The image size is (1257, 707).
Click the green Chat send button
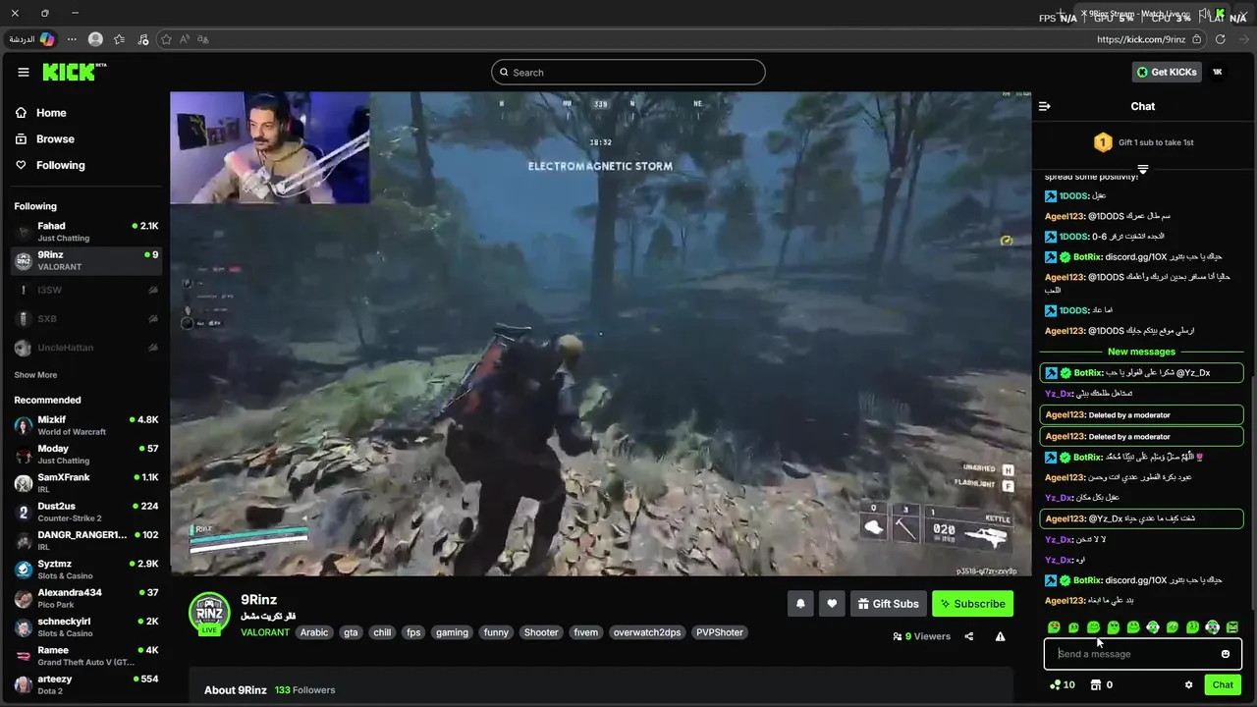(x=1223, y=684)
